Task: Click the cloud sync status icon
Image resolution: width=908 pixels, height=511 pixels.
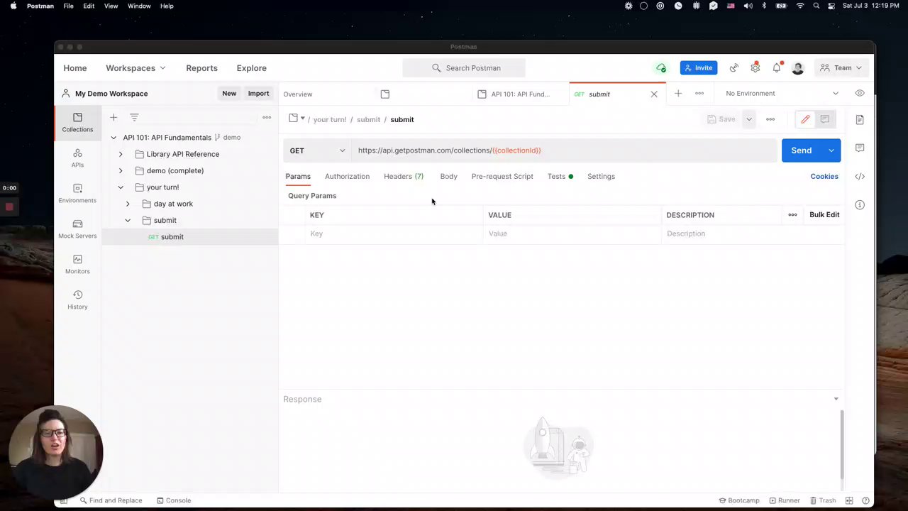Action: pos(661,68)
